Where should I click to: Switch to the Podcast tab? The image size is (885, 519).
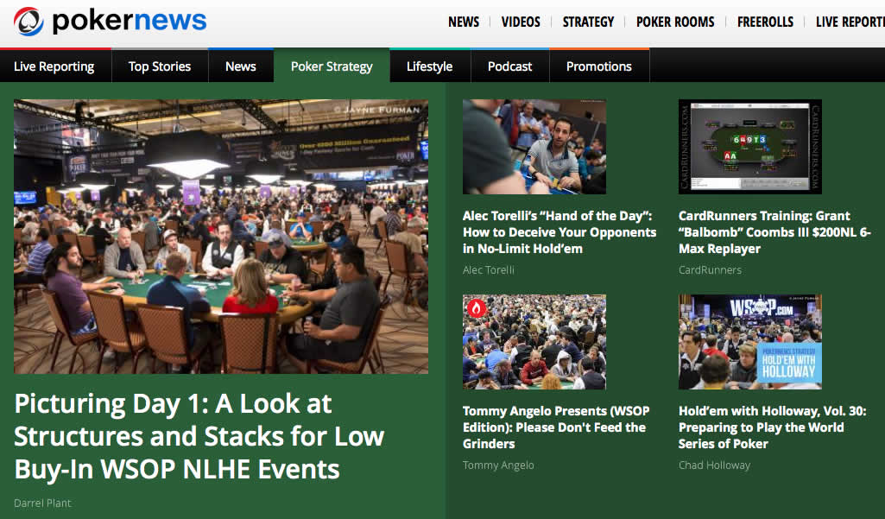click(x=509, y=66)
